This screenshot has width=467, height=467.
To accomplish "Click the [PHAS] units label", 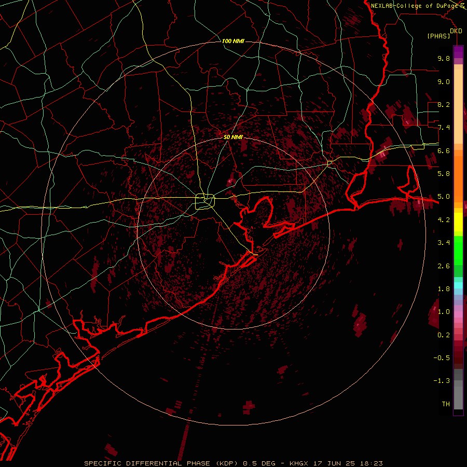I will [438, 36].
